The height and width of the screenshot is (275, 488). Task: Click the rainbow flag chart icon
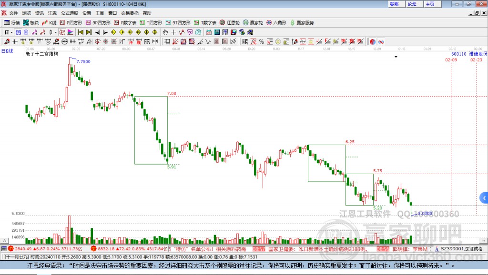click(71, 32)
